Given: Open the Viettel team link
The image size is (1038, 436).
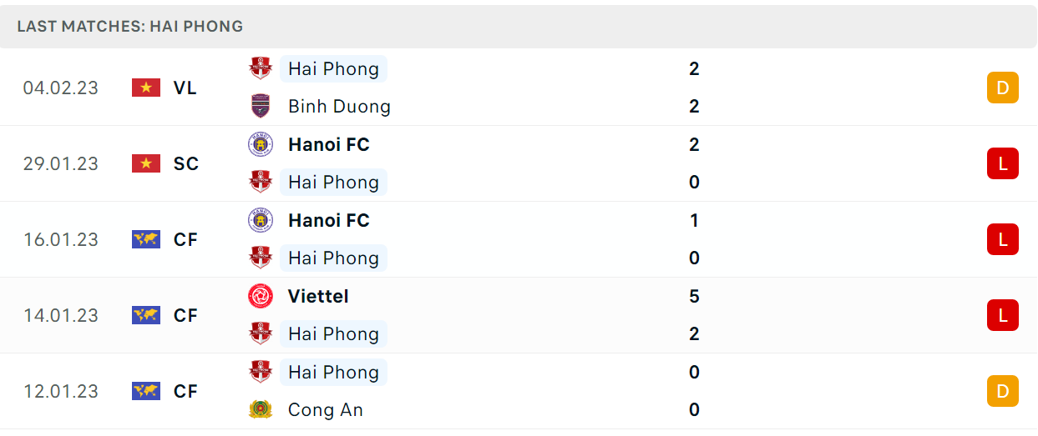Looking at the screenshot, I should pos(318,296).
